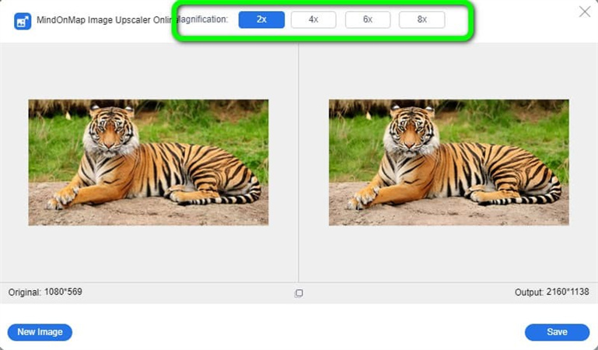Select 2x magnification
Image resolution: width=598 pixels, height=350 pixels.
261,19
